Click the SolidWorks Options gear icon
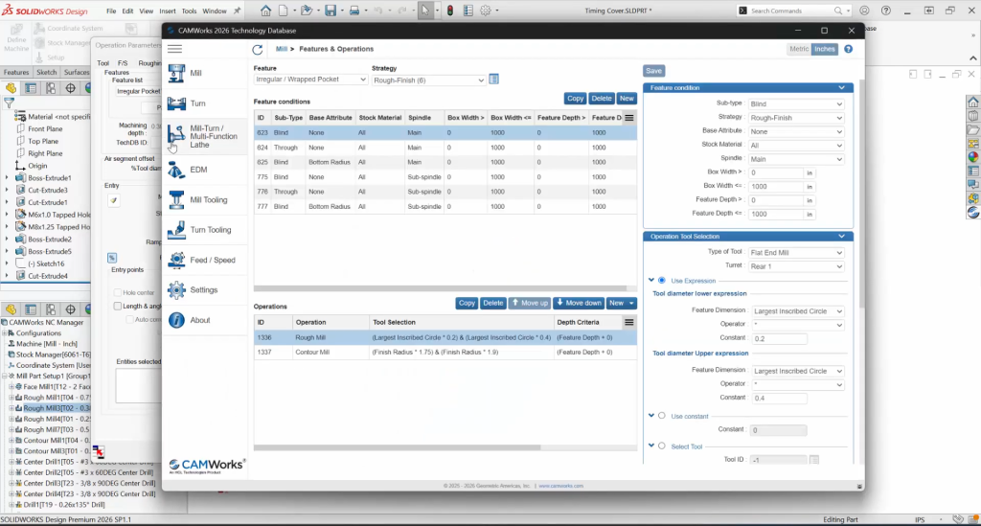981x526 pixels. [486, 11]
